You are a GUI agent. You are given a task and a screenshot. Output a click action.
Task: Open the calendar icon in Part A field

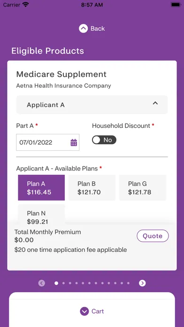(x=74, y=143)
